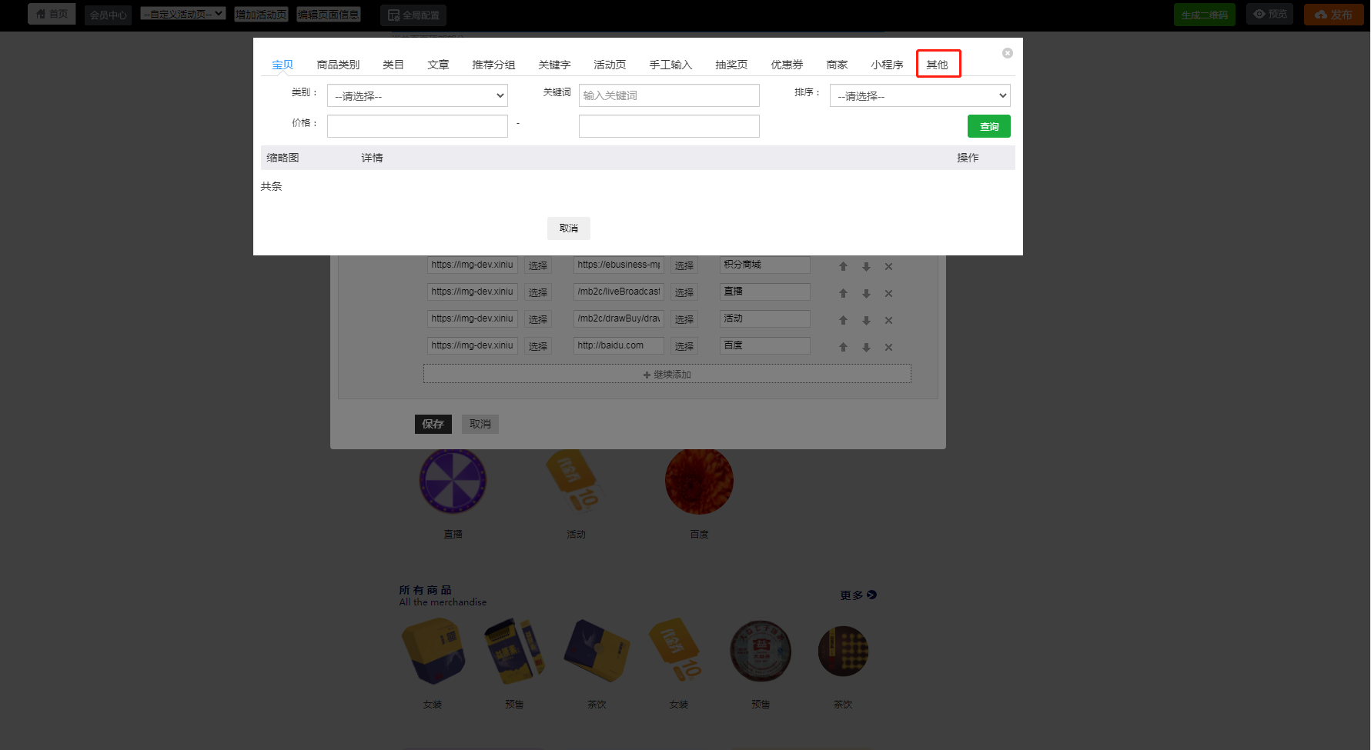Click 会员中心 in the top bar
Screen dimensions: 1371x750
(108, 15)
